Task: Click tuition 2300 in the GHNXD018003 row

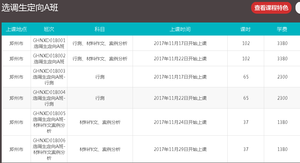Action: (x=282, y=77)
